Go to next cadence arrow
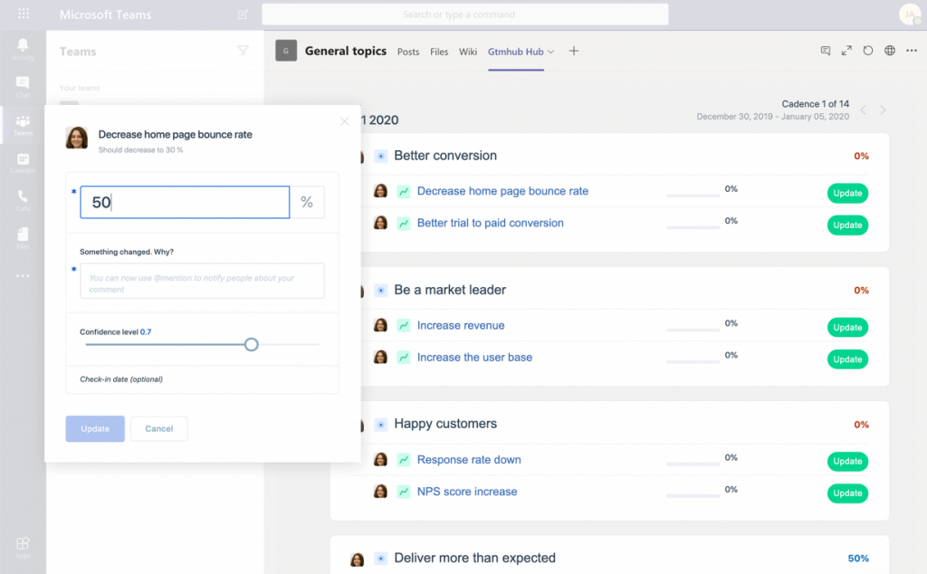The height and width of the screenshot is (574, 927). click(883, 110)
